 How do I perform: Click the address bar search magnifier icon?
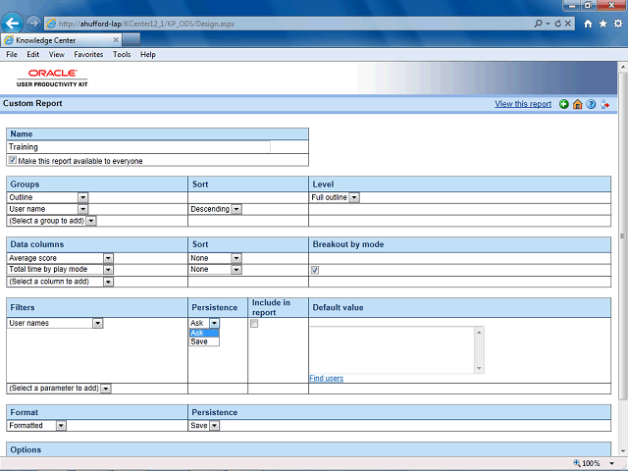[539, 24]
